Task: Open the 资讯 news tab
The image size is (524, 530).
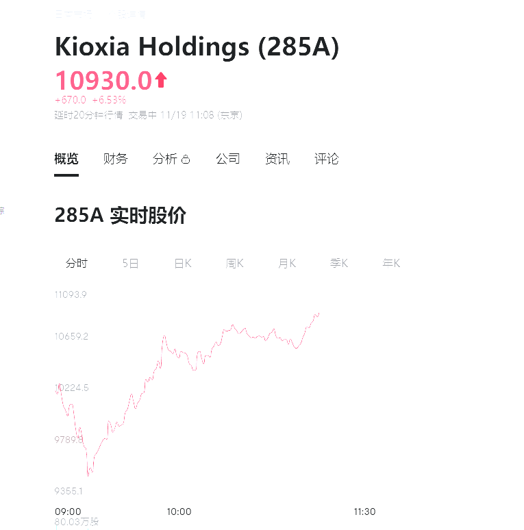Action: (x=277, y=159)
